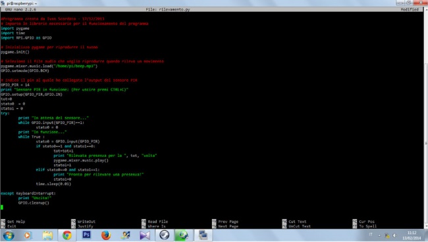Switch to the PuTTY session taskbar icon
Image resolution: width=428 pixels, height=242 pixels.
203,235
